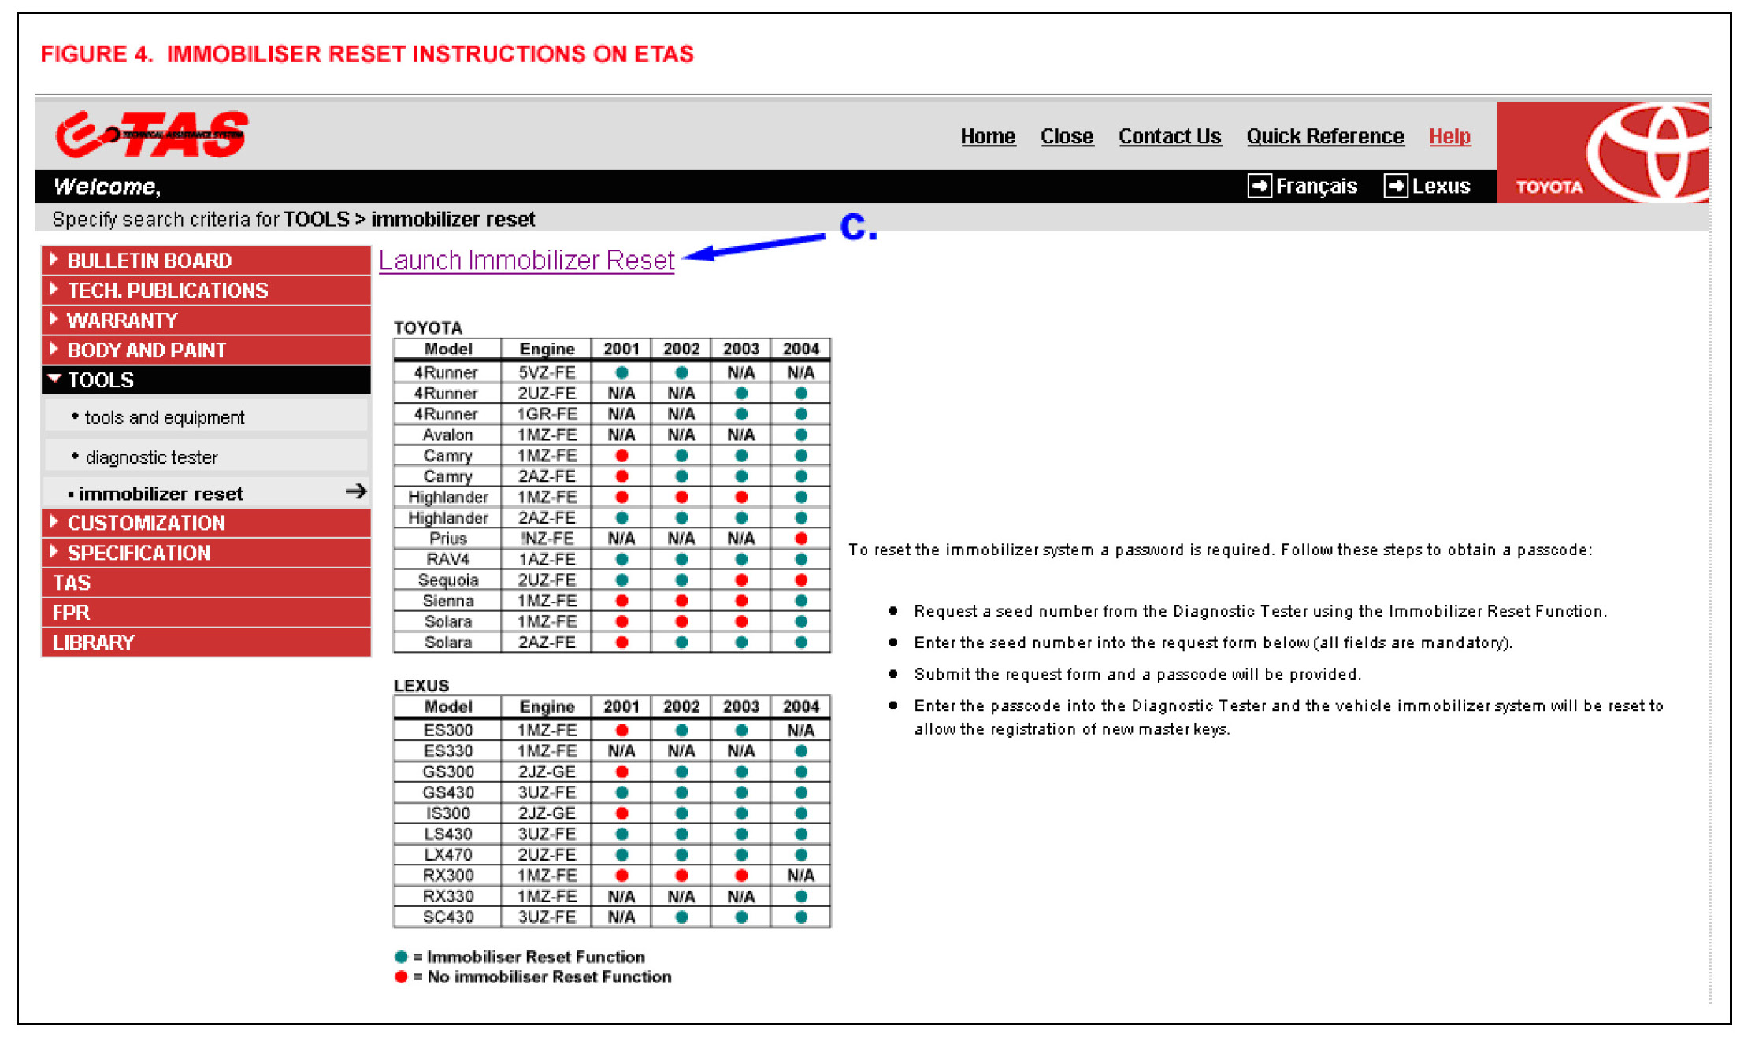
Task: Click Launch Immobilizer Reset link
Action: coord(526,260)
